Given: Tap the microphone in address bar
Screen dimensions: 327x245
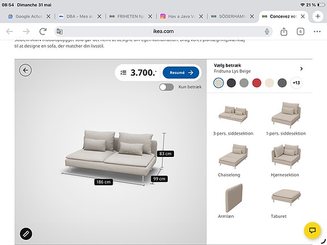Looking at the screenshot, I should click(267, 31).
